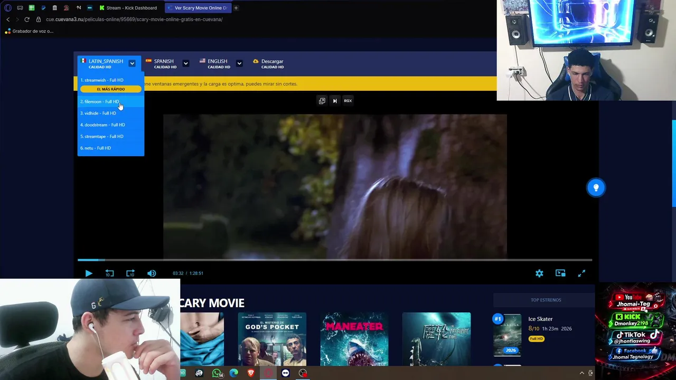Enter fullscreen in the video player
The width and height of the screenshot is (676, 380).
pyautogui.click(x=581, y=273)
